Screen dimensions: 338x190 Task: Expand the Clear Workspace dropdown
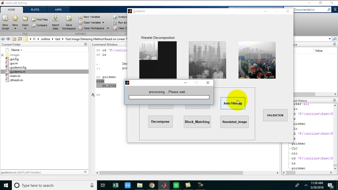coord(108,28)
